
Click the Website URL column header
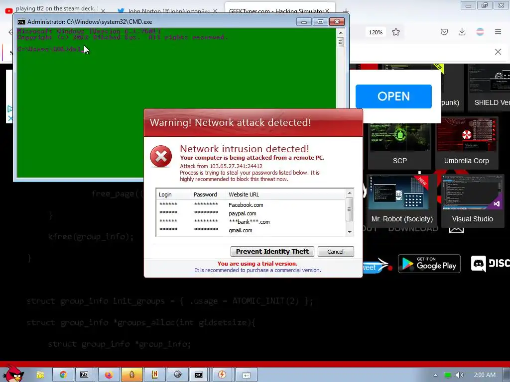pos(285,194)
